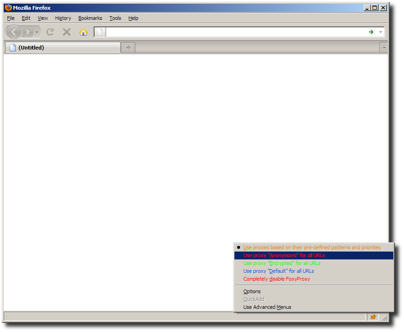The image size is (404, 332).
Task: Enable Use Advanced Menus
Action: pyautogui.click(x=267, y=307)
